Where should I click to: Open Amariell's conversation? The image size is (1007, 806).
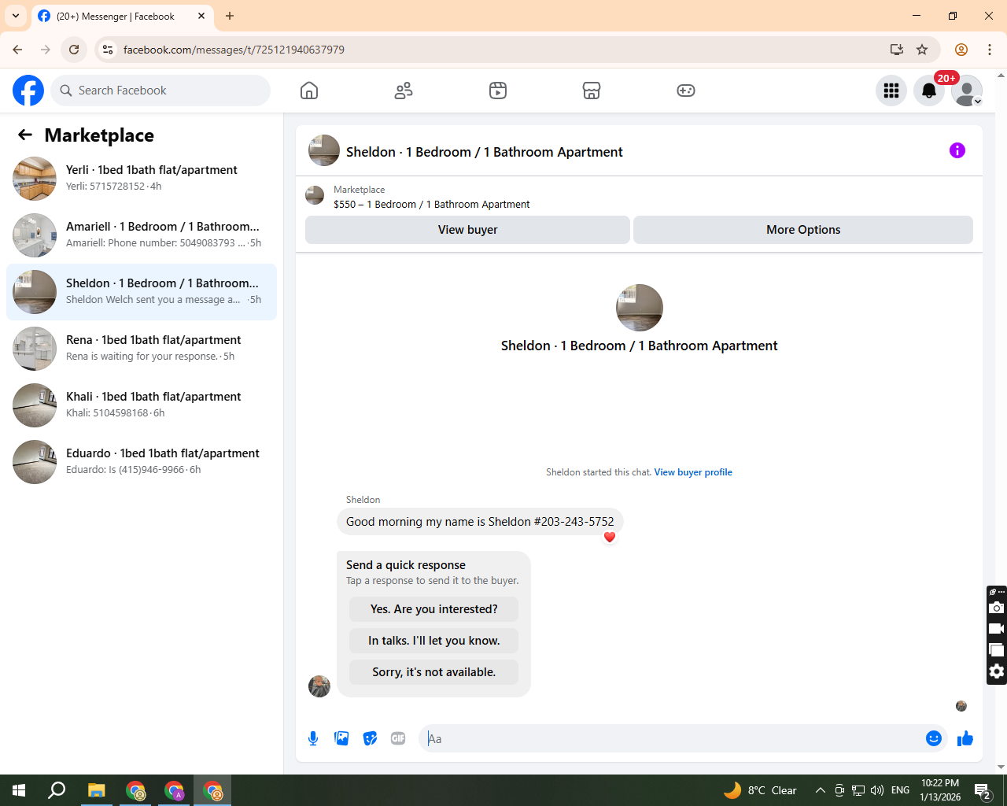pyautogui.click(x=142, y=235)
